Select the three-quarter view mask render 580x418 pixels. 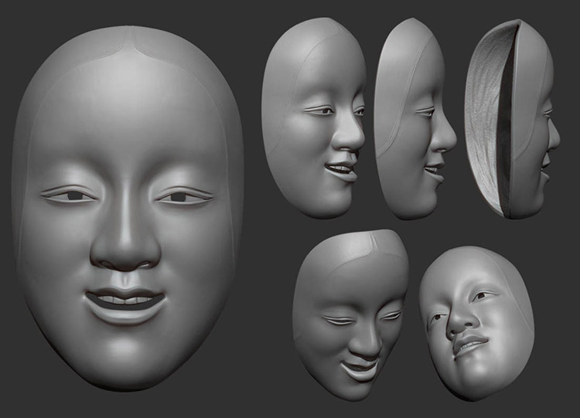pos(314,118)
